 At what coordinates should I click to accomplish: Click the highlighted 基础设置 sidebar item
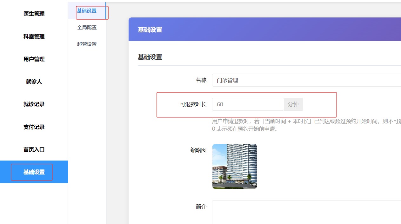34,172
